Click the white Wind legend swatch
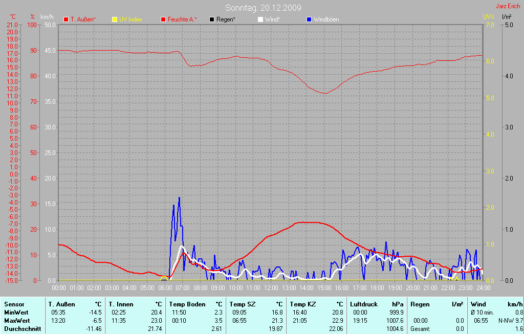This screenshot has width=524, height=334. point(260,19)
